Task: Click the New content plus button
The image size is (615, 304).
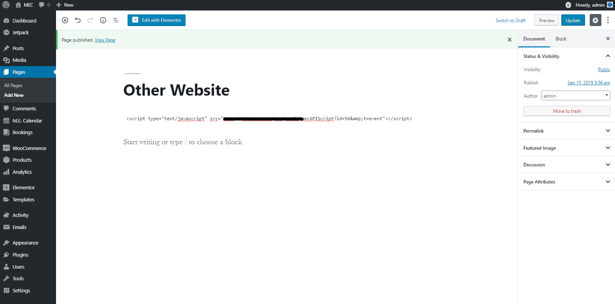Action: pos(65,5)
